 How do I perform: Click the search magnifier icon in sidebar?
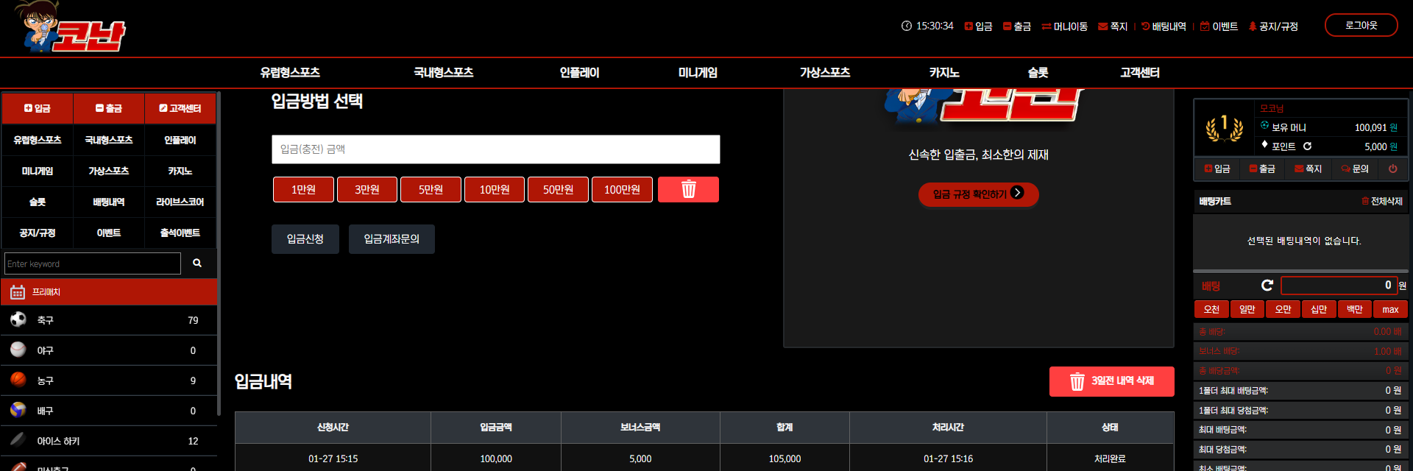click(197, 263)
